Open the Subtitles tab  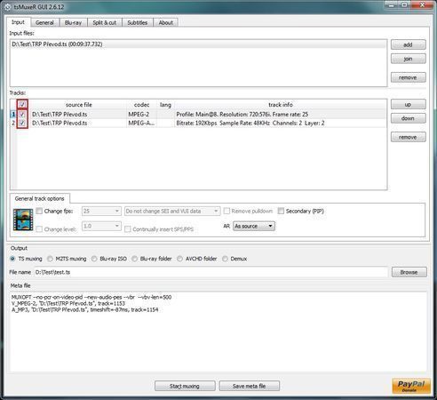coord(138,22)
